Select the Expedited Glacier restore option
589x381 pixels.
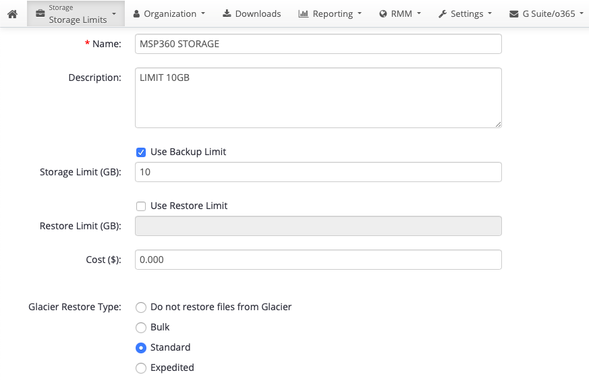(141, 368)
